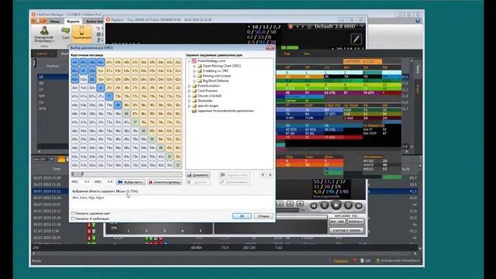Toggle the AA cell in card matrix

point(74,62)
